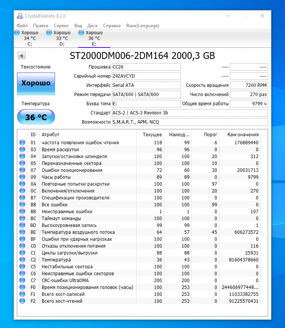Open the Язык(Language) menu
Viewport: 285px width, 328px height.
pyautogui.click(x=142, y=26)
